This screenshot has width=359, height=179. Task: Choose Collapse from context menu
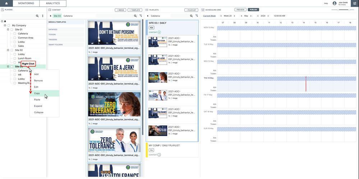click(45, 113)
